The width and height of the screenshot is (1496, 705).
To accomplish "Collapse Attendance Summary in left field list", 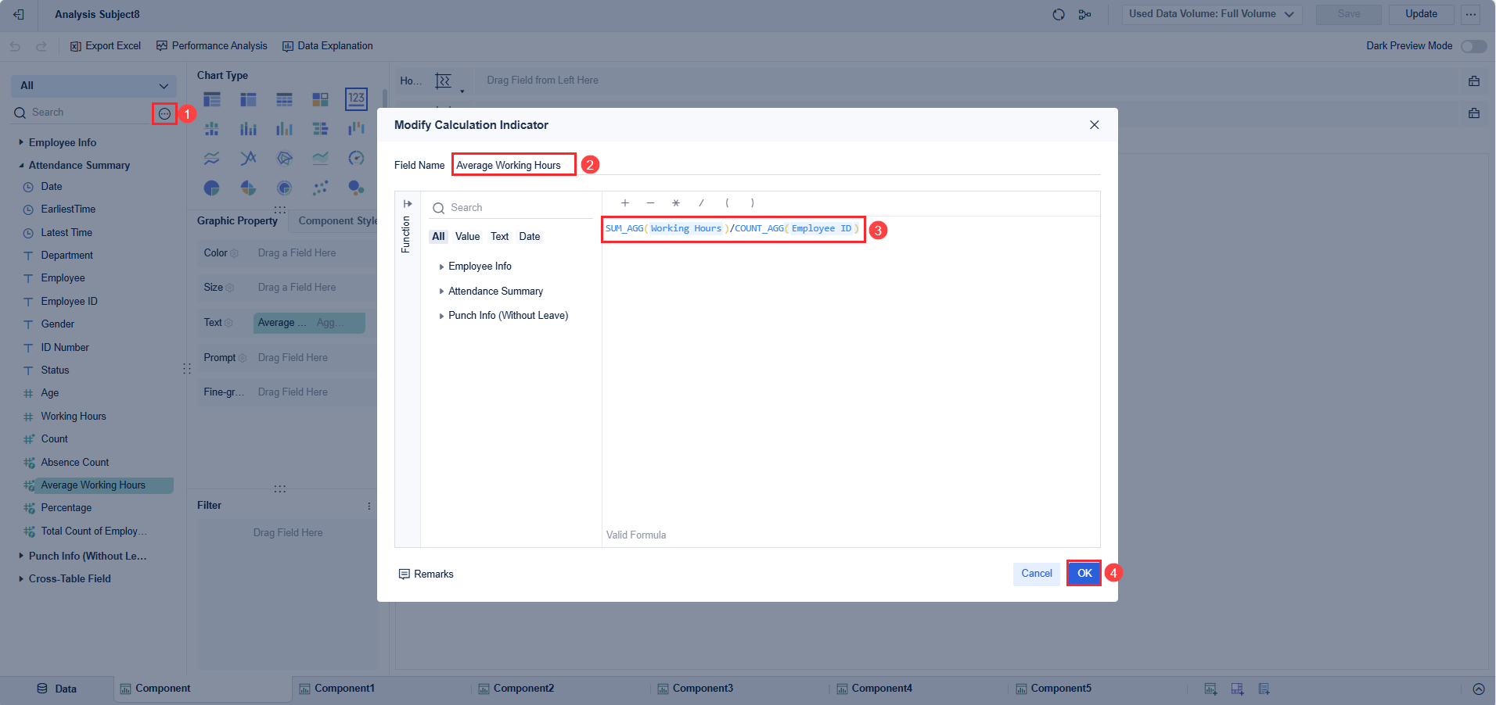I will (x=21, y=166).
